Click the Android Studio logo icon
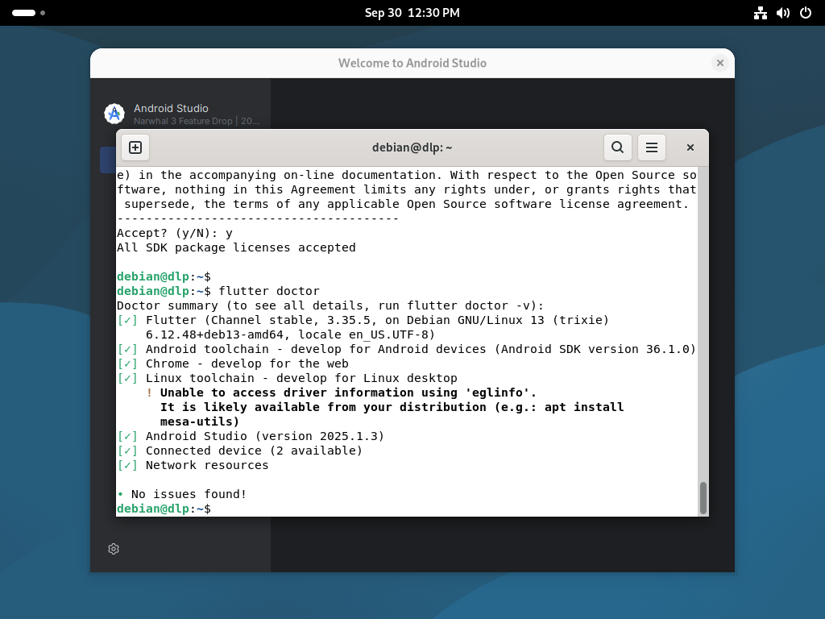The width and height of the screenshot is (825, 619). point(114,114)
